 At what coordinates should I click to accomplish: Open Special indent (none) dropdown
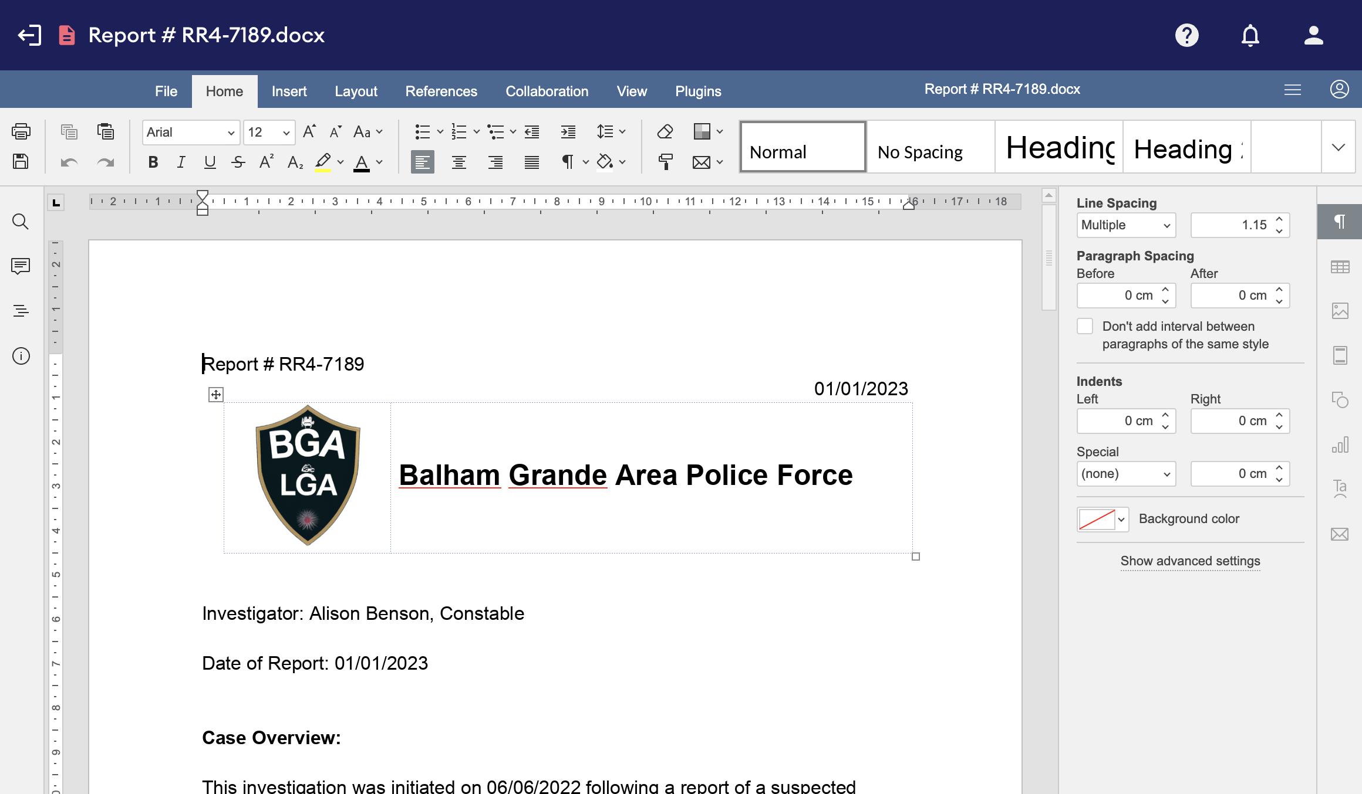tap(1126, 474)
